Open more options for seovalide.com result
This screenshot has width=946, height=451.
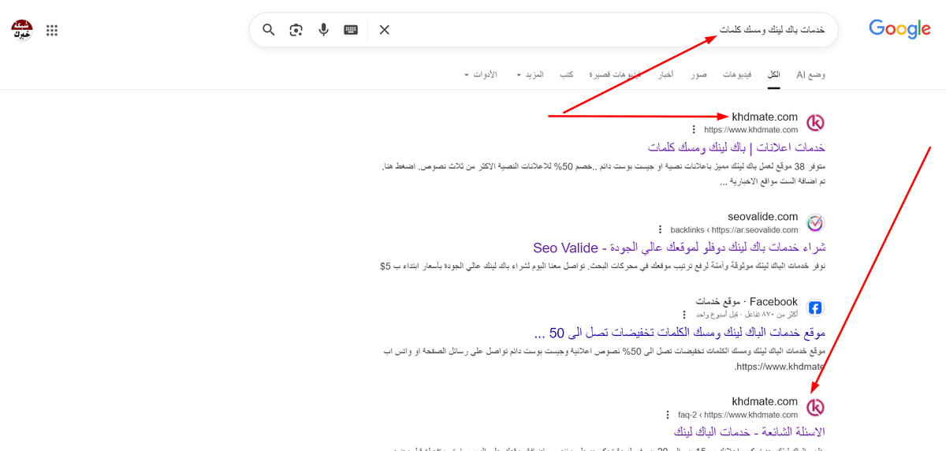coord(660,229)
